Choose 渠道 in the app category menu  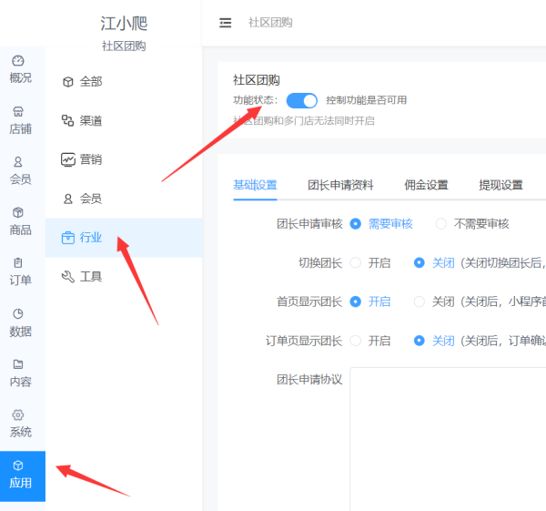(90, 120)
